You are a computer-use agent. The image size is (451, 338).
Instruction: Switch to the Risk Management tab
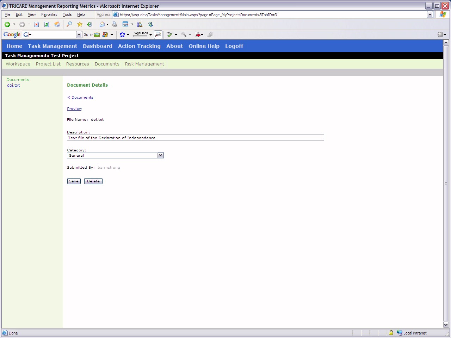click(144, 64)
